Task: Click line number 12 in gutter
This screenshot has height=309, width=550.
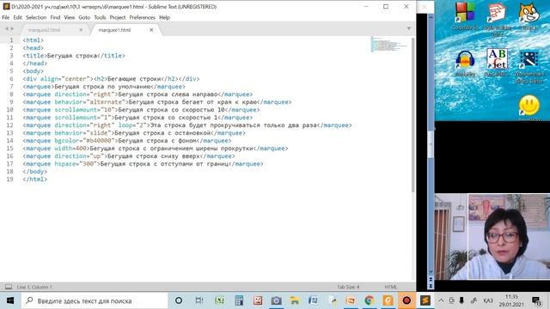Action: pos(9,125)
